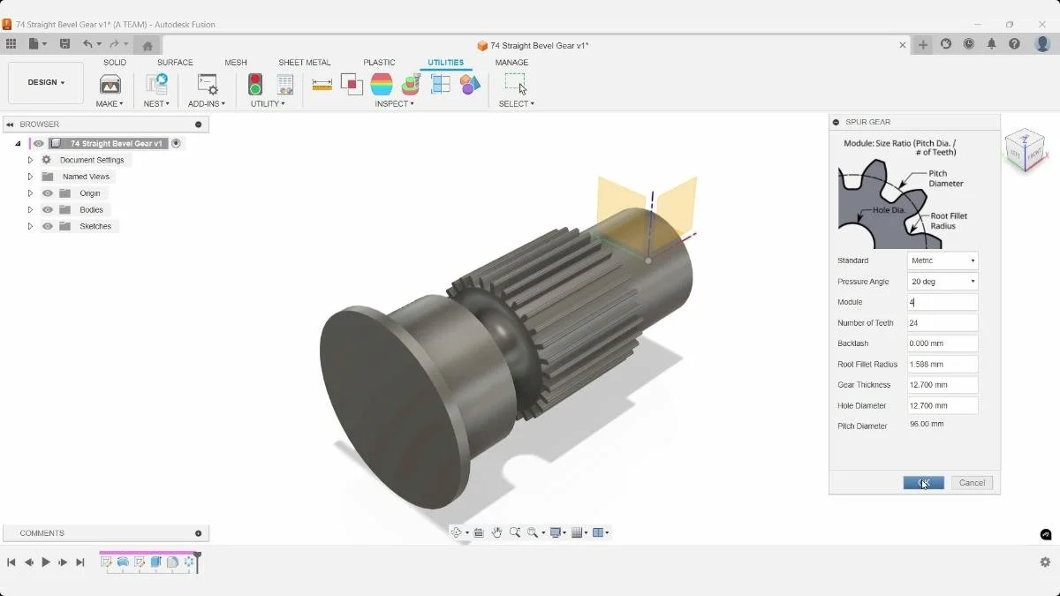Screen dimensions: 1060x596
Task: Collapse the root component node
Action: 18,143
